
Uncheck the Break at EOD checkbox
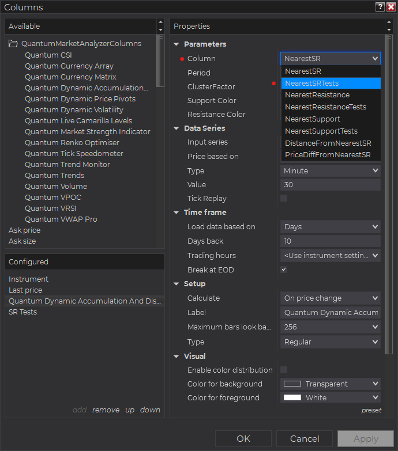pyautogui.click(x=284, y=270)
